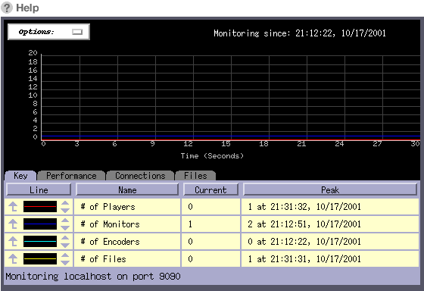Click the lower stepper arrow beside the Files line

click(65, 262)
